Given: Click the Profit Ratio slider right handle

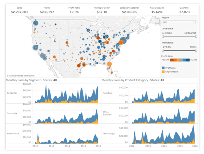Looking at the screenshot, I should point(196,50).
